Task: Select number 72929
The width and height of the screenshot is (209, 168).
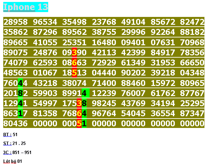Action: (x=104, y=63)
